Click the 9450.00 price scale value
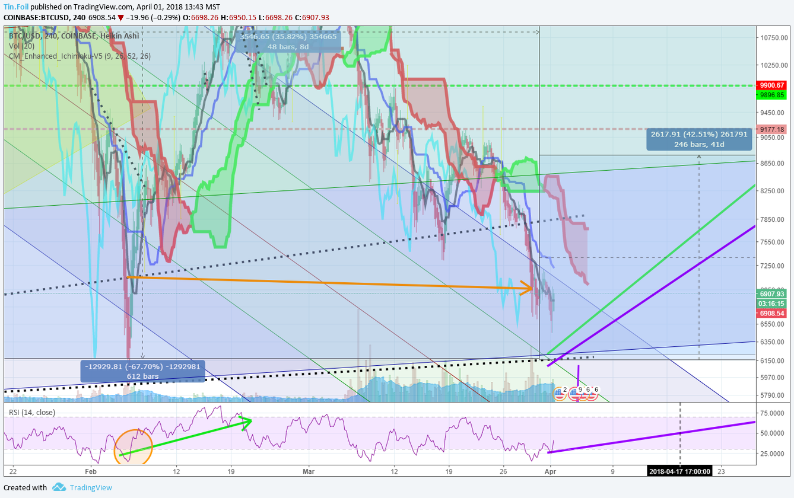The height and width of the screenshot is (498, 794). click(773, 112)
